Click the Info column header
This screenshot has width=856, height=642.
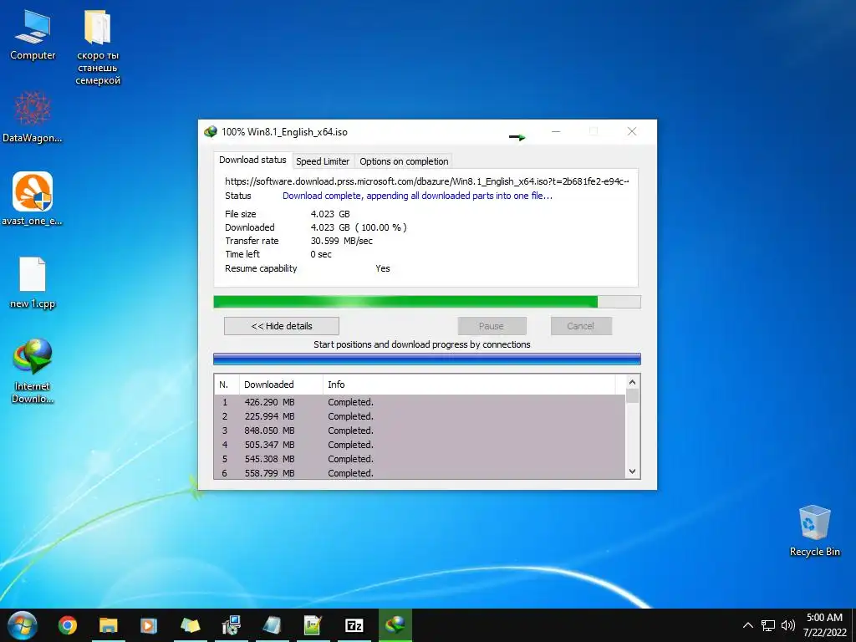tap(469, 385)
